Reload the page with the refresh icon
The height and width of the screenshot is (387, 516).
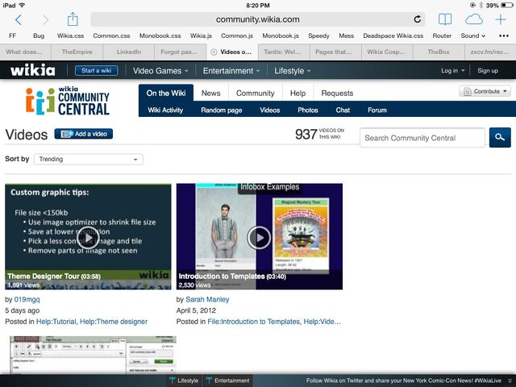418,19
